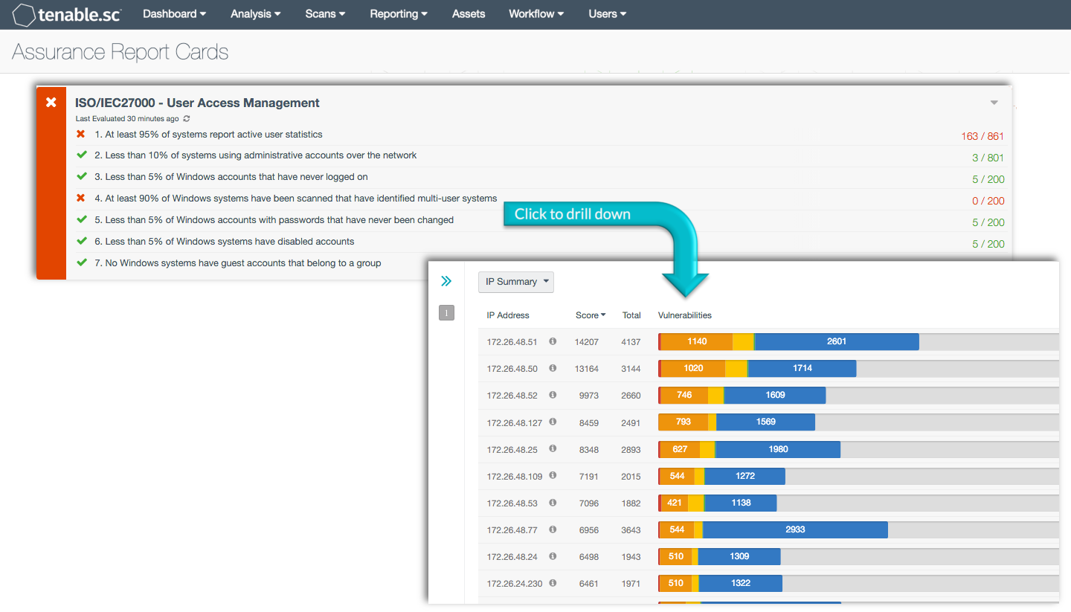Expand the report card options caret
Image resolution: width=1071 pixels, height=612 pixels.
pos(994,103)
